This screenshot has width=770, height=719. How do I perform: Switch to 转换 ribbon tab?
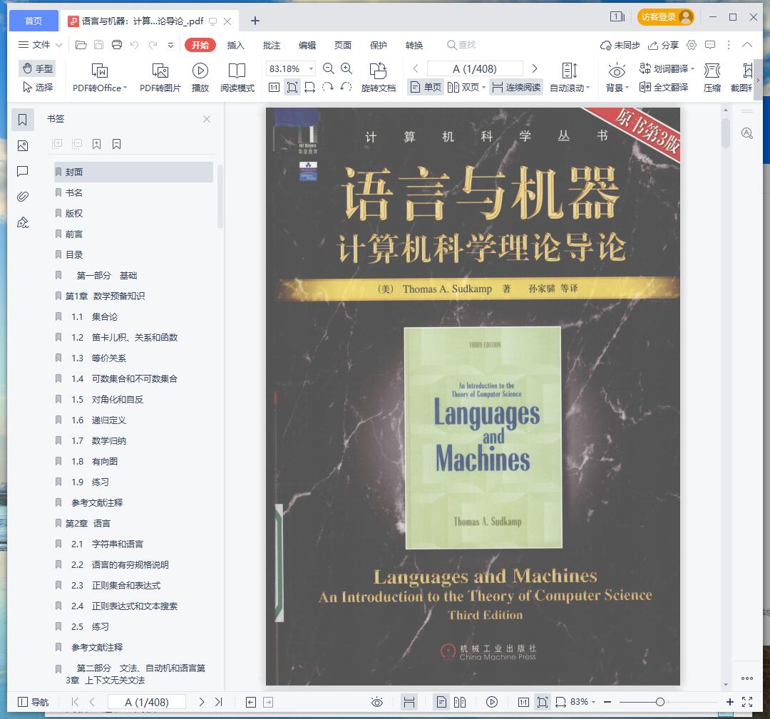point(414,45)
